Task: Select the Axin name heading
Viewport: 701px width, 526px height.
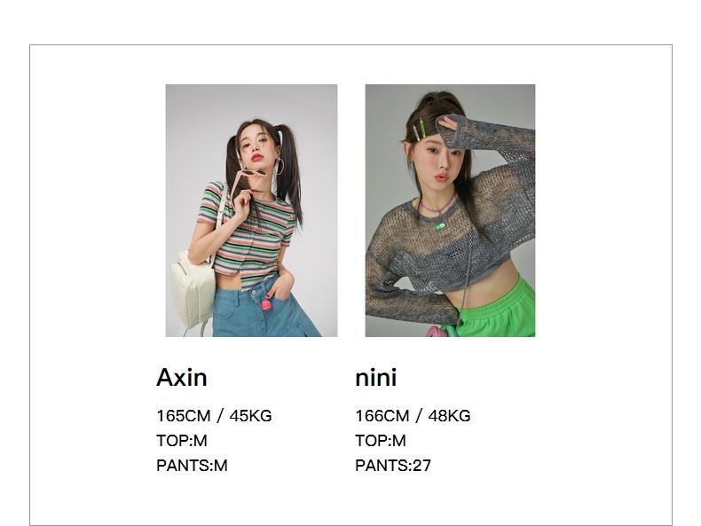Action: pos(182,378)
